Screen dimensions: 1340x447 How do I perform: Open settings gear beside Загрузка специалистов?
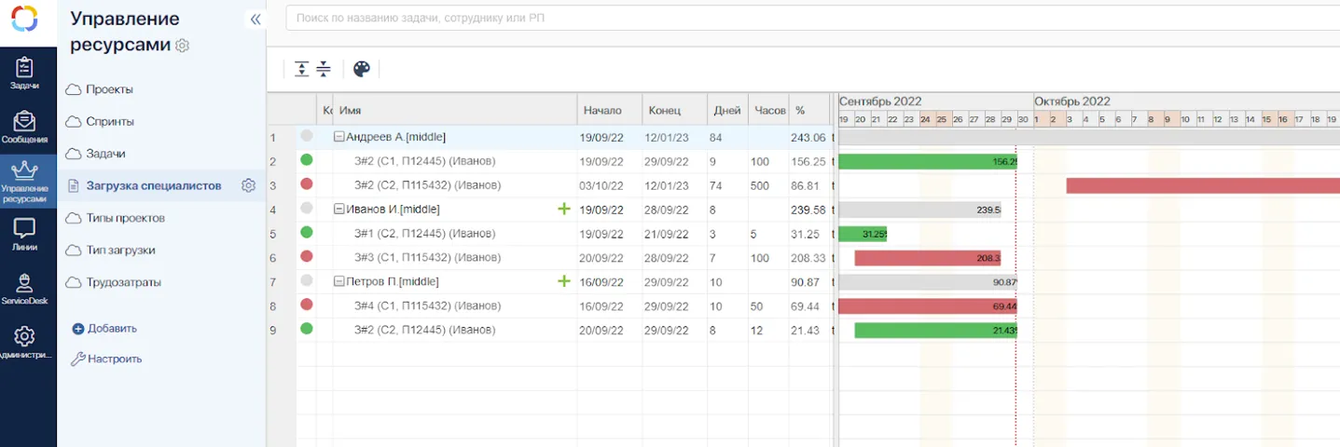tap(248, 185)
